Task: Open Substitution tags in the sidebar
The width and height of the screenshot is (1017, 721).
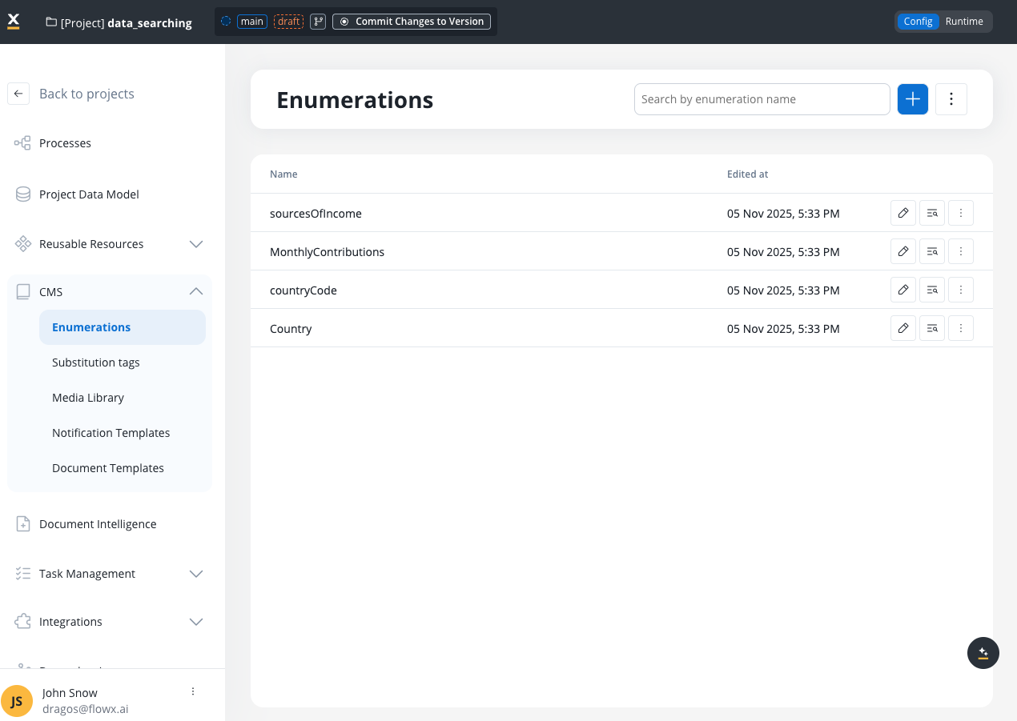Action: pos(96,363)
